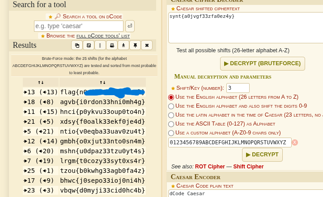The width and height of the screenshot is (323, 197).
Task: Copy results with the copy icon
Action: (x=77, y=45)
